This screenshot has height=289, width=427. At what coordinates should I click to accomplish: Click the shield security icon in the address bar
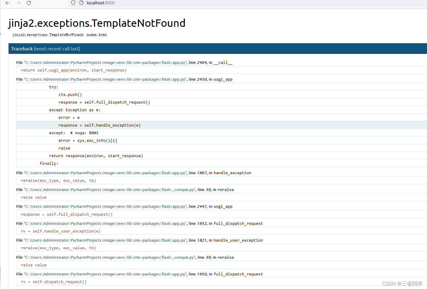(x=73, y=3)
